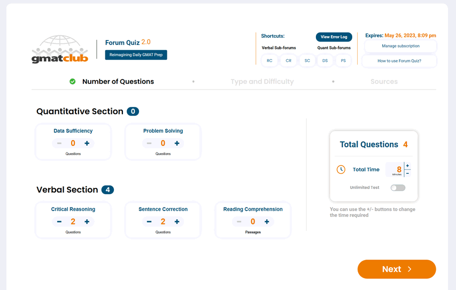Open the RC verbal sub-forum shortcut
This screenshot has height=290, width=456.
[x=269, y=61]
